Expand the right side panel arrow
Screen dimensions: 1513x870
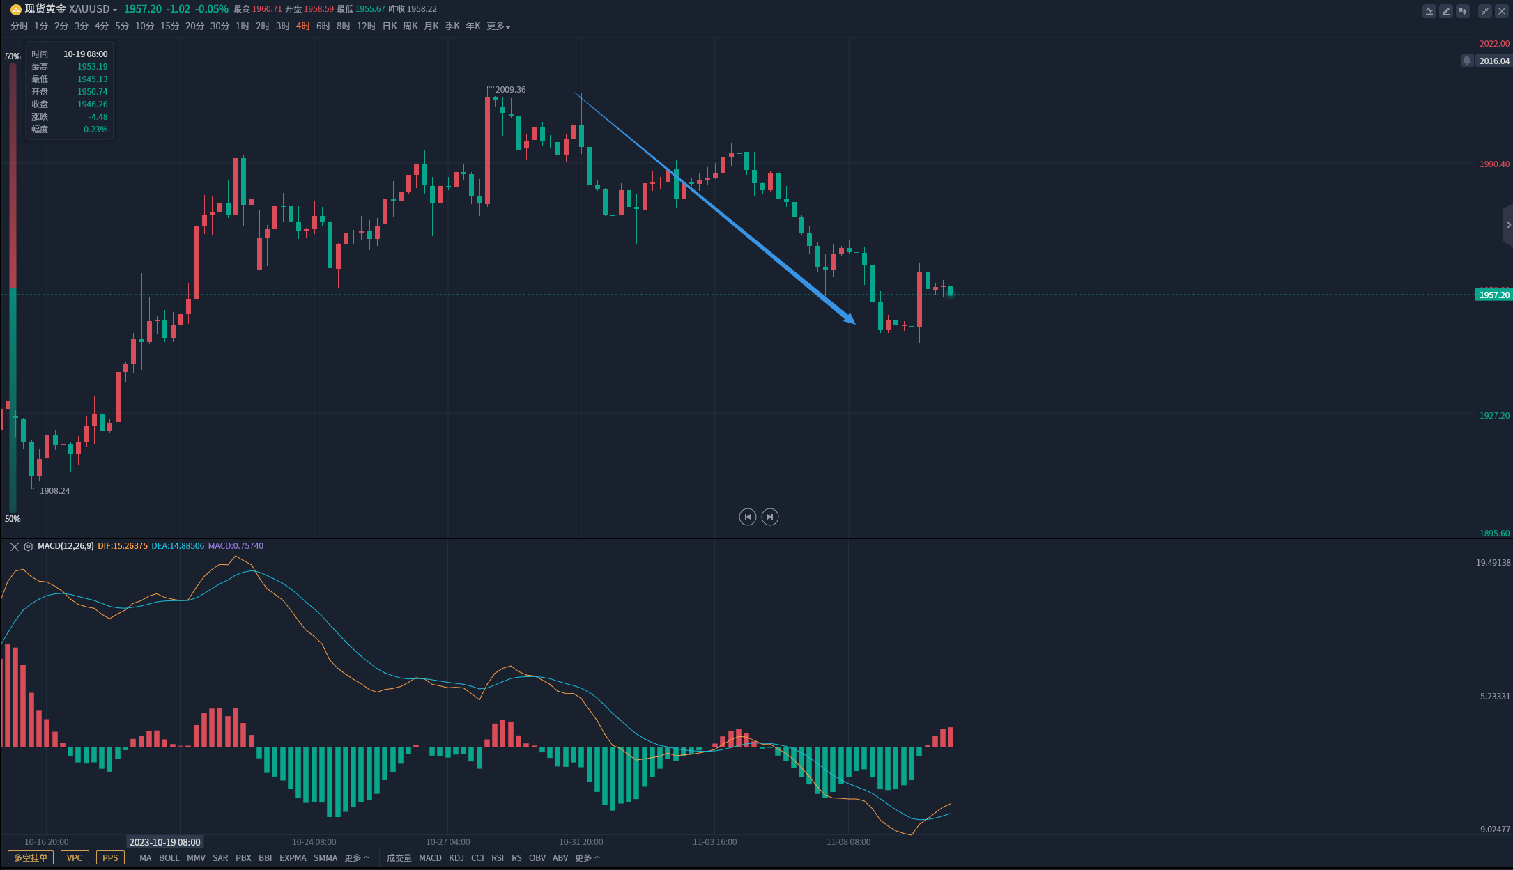tap(1508, 225)
